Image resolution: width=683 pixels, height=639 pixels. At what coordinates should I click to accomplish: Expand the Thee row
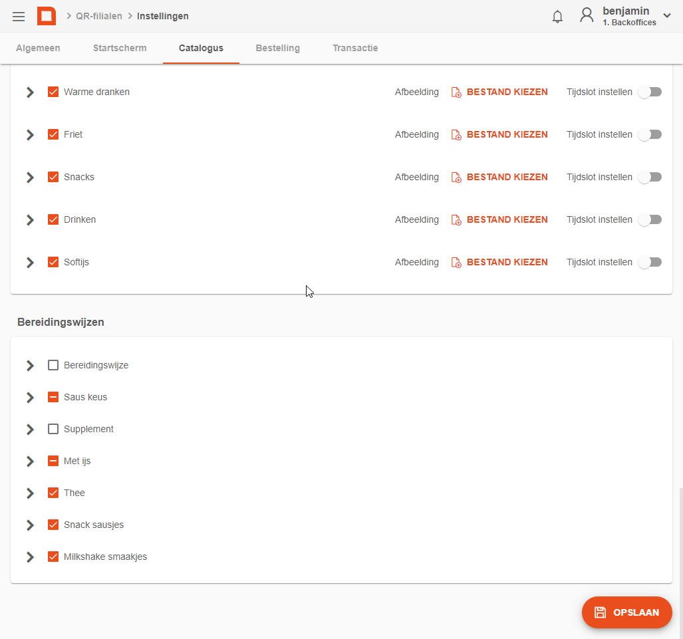[30, 493]
